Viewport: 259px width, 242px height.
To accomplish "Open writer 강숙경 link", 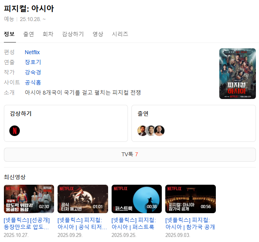I will (33, 72).
